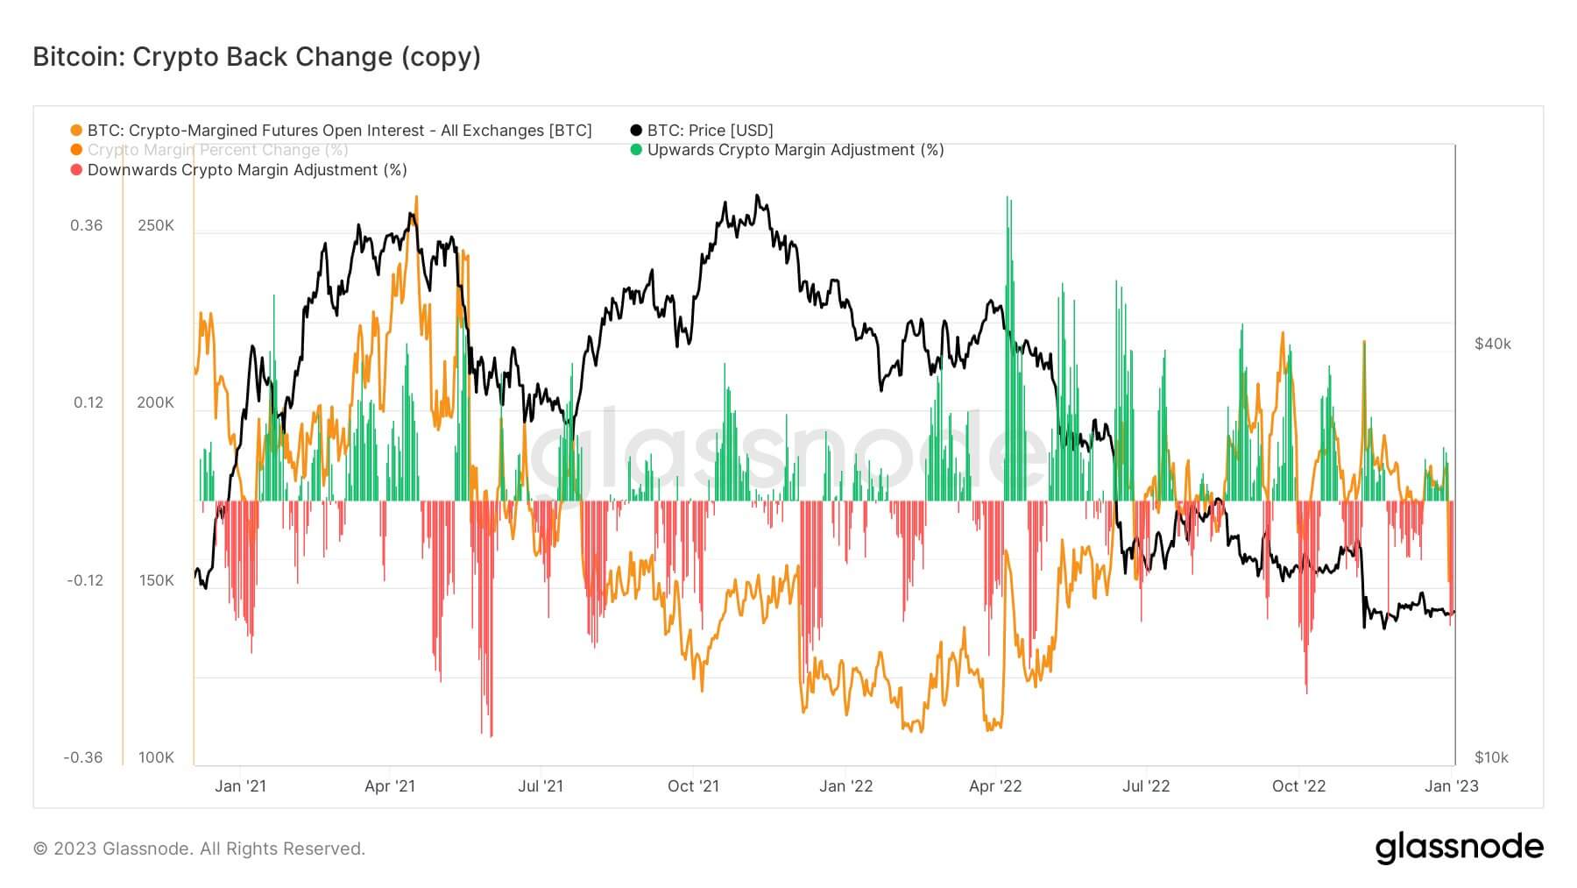1577x888 pixels.
Task: Click the Glassnode copyright notice text
Action: (199, 849)
